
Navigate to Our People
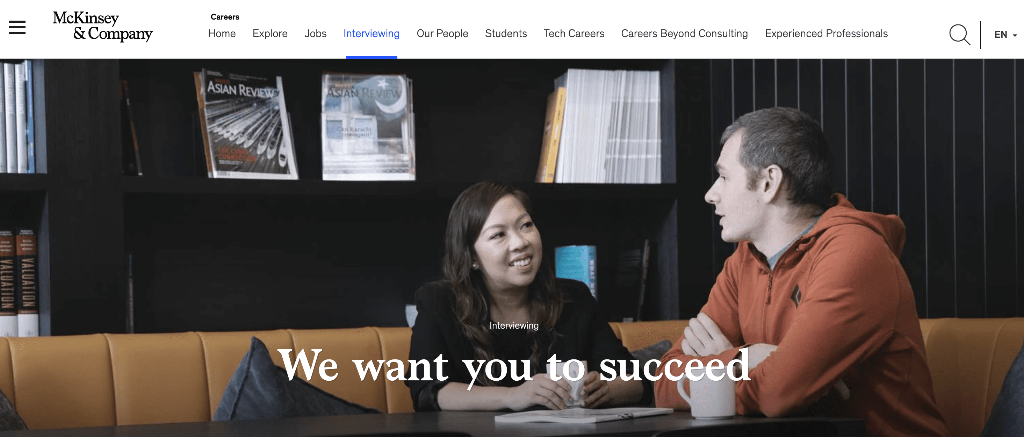pos(442,34)
